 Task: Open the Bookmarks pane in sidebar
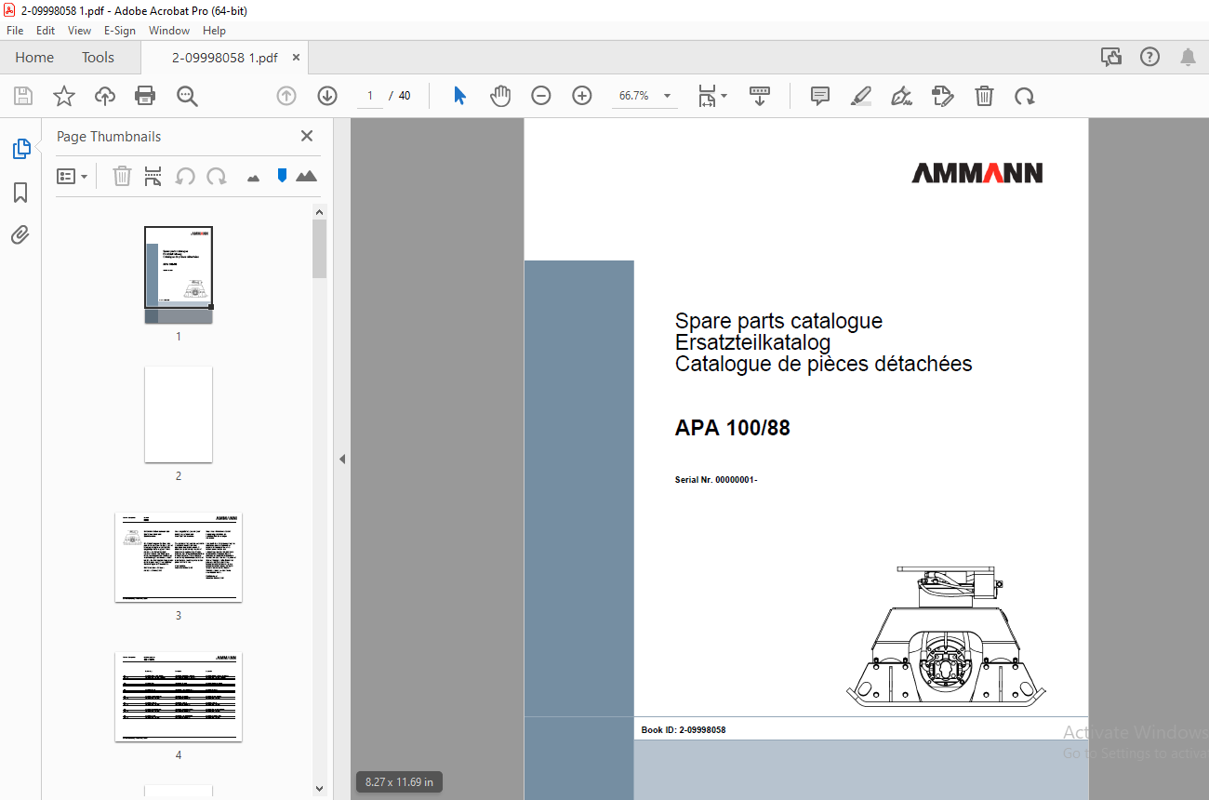20,193
